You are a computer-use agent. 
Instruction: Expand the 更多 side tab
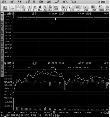click(x=2, y=72)
